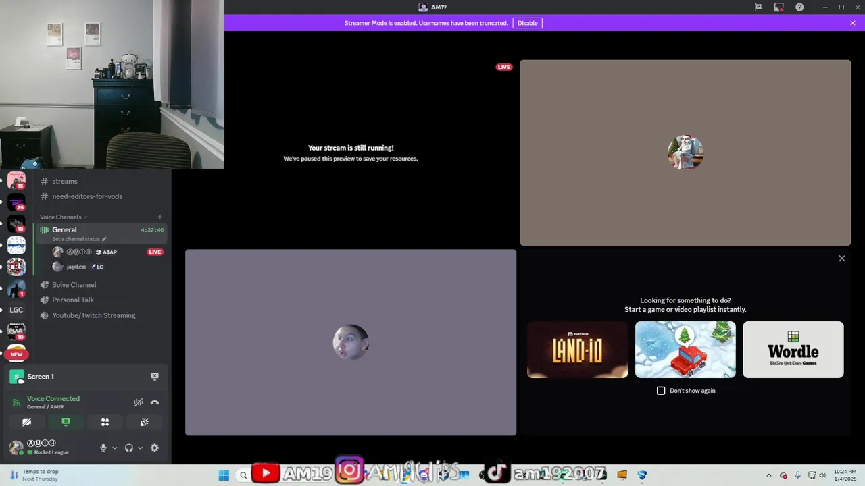Open the server icon with the NEW badge
The width and height of the screenshot is (865, 486).
[x=16, y=352]
